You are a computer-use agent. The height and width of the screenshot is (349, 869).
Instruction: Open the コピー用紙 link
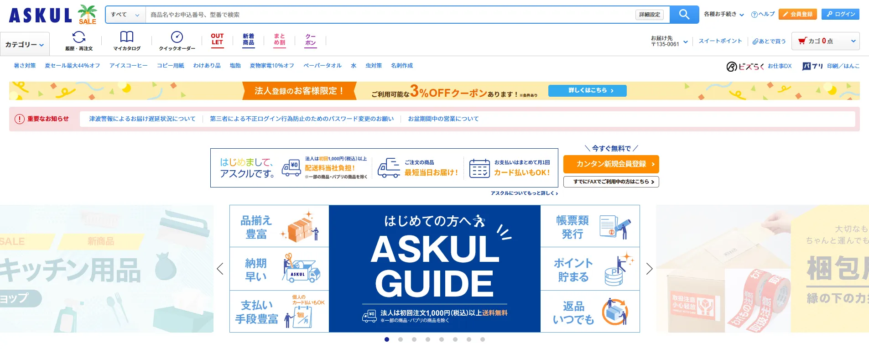171,66
